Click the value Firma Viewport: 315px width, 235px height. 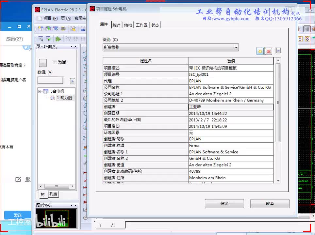point(194,146)
